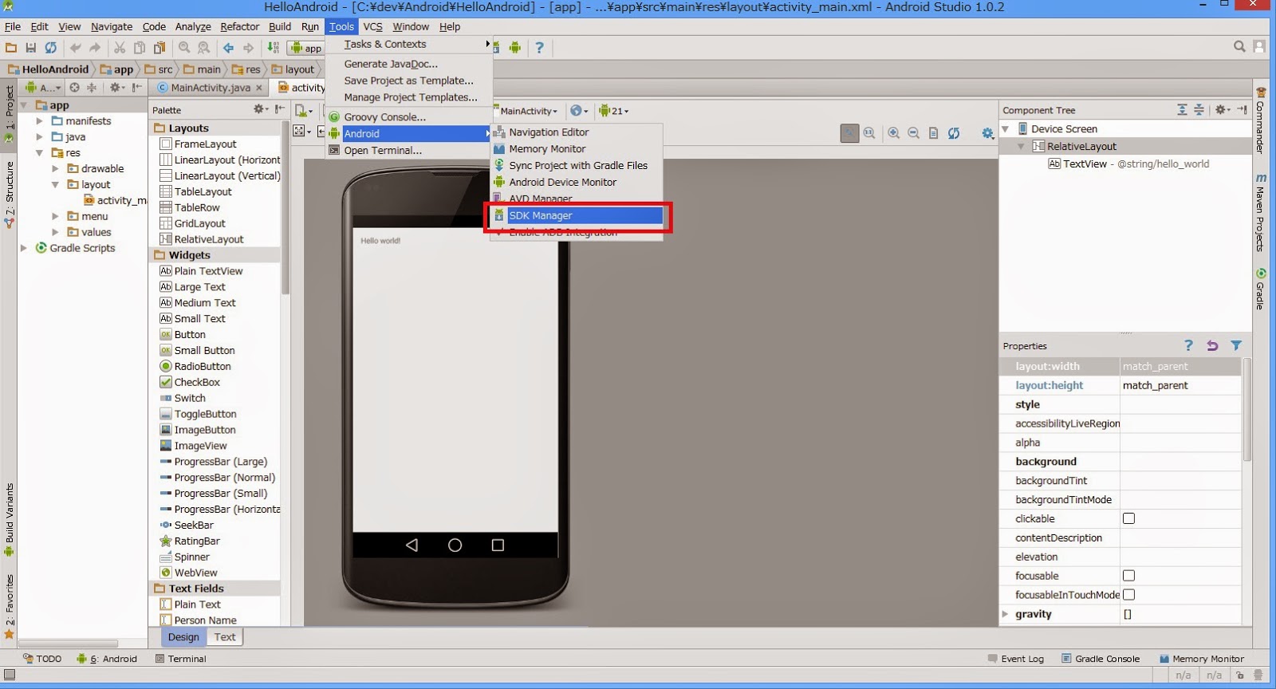Image resolution: width=1276 pixels, height=689 pixels.
Task: Expand the Gradle Scripts node
Action: coord(24,248)
